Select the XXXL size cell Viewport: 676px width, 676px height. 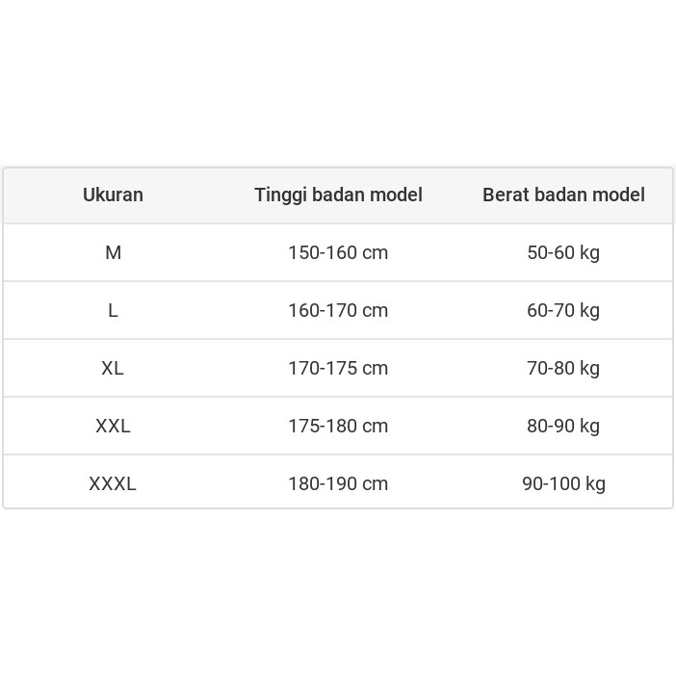113,483
